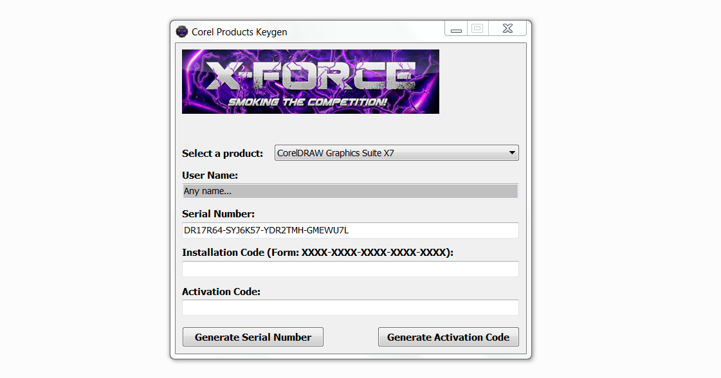Click the dropdown arrow next to CorelDRAW Graphics Suite X7
Viewport: 721px width, 378px height.
coord(512,152)
